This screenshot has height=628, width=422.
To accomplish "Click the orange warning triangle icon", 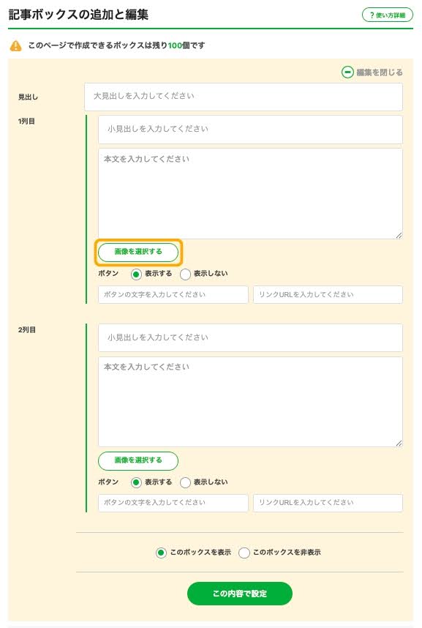I will click(x=15, y=45).
